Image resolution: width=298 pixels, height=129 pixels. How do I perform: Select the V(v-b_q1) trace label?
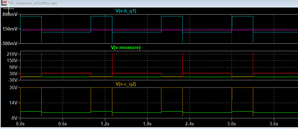pos(126,11)
